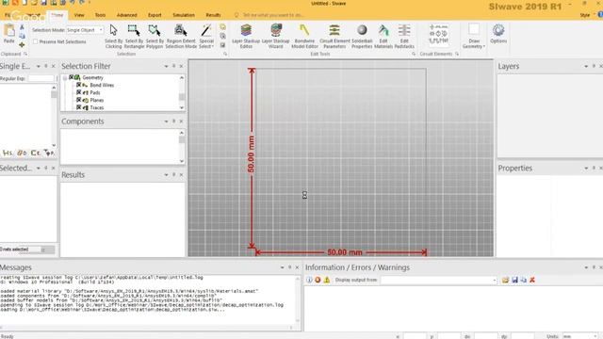Open Solderball Properties
603x339 pixels.
point(362,36)
